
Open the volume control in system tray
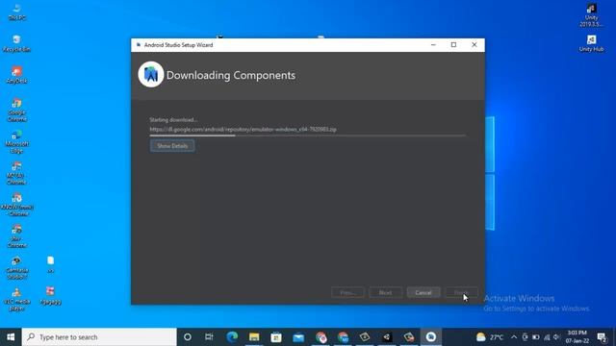556,337
